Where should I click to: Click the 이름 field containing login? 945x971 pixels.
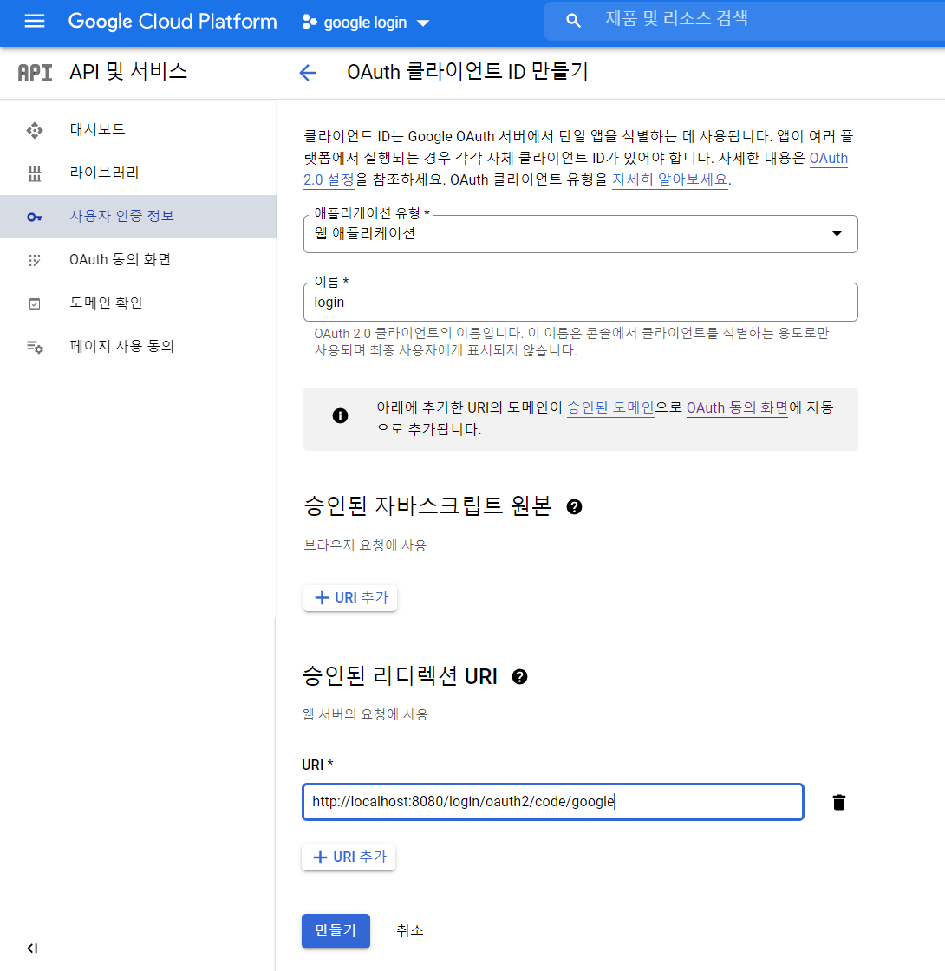coord(580,303)
